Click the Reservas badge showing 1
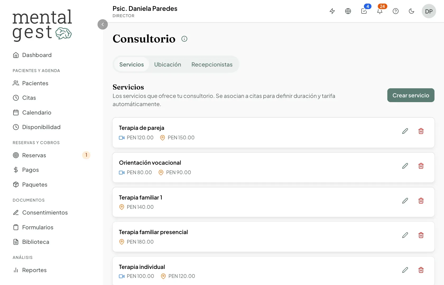 (x=86, y=155)
